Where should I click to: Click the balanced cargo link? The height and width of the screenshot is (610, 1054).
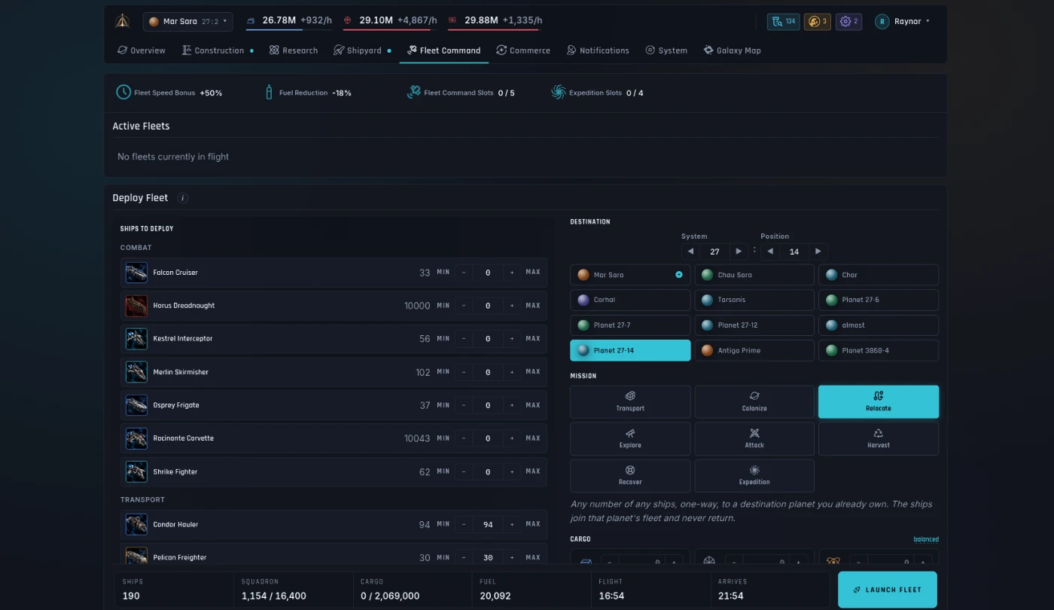[x=926, y=539]
